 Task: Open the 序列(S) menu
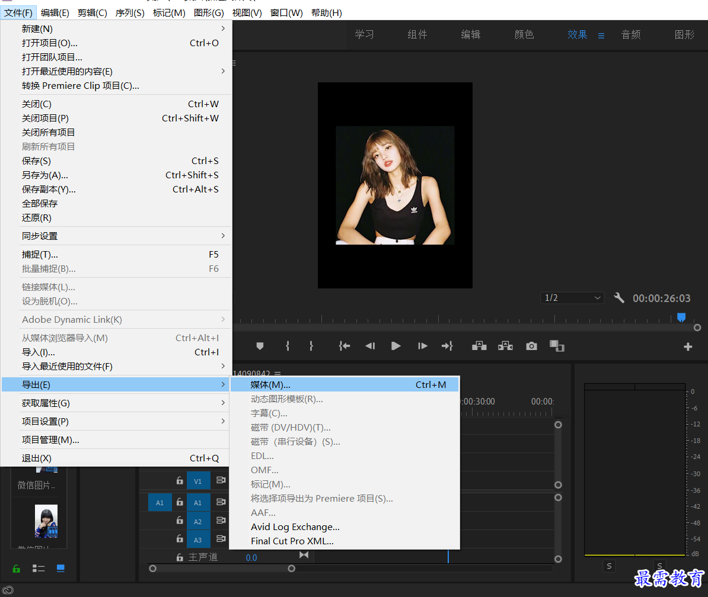[130, 12]
